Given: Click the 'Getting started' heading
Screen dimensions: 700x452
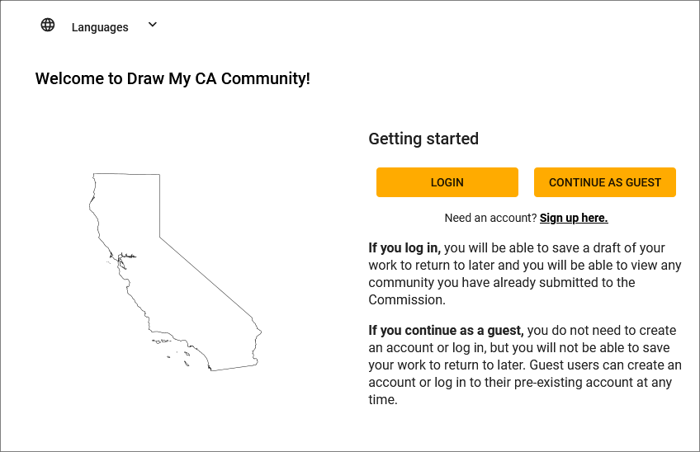Looking at the screenshot, I should [423, 139].
